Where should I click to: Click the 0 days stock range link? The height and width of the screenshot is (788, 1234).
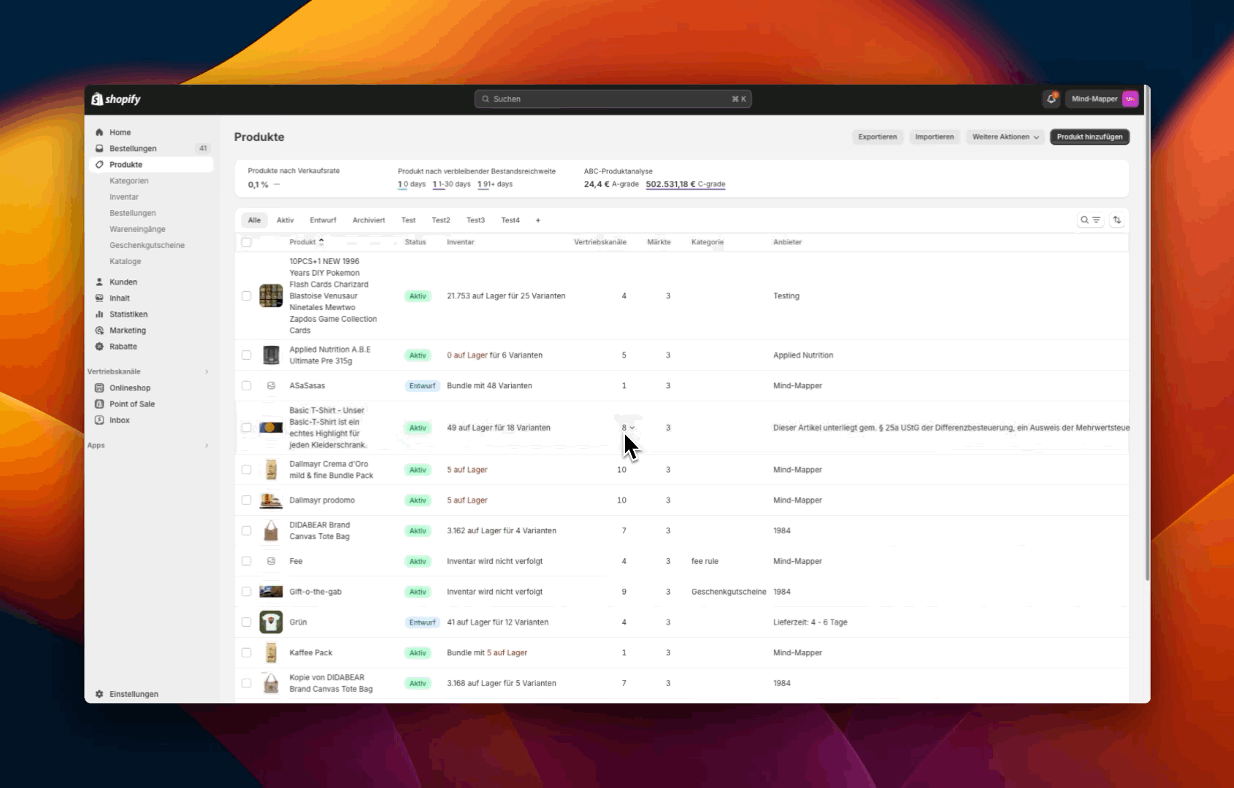click(412, 184)
